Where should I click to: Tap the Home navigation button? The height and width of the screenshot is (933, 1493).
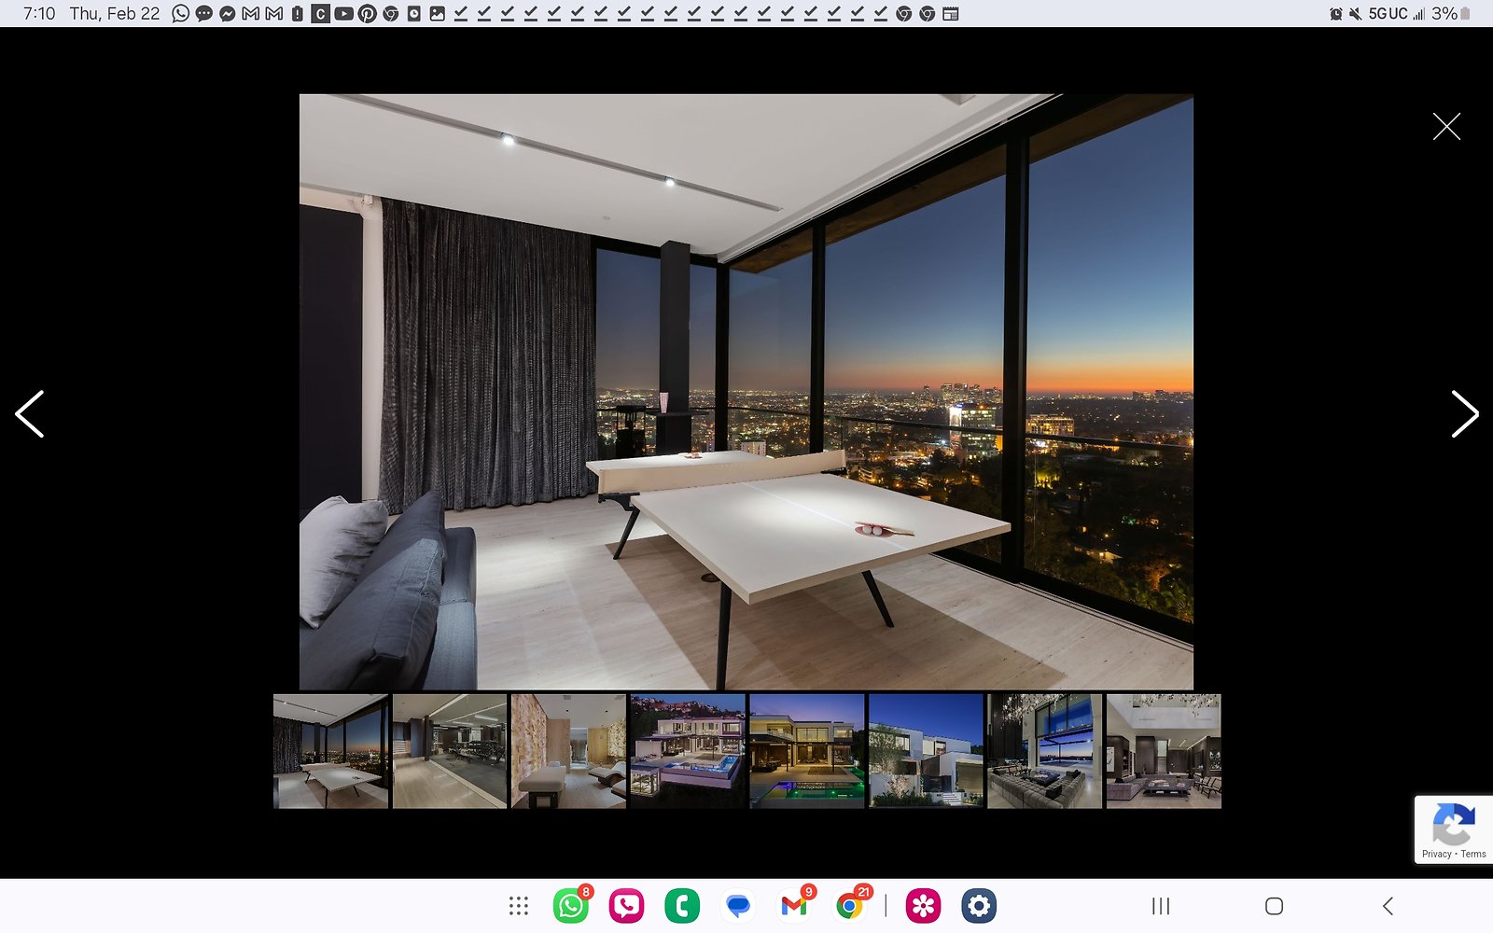point(1274,906)
